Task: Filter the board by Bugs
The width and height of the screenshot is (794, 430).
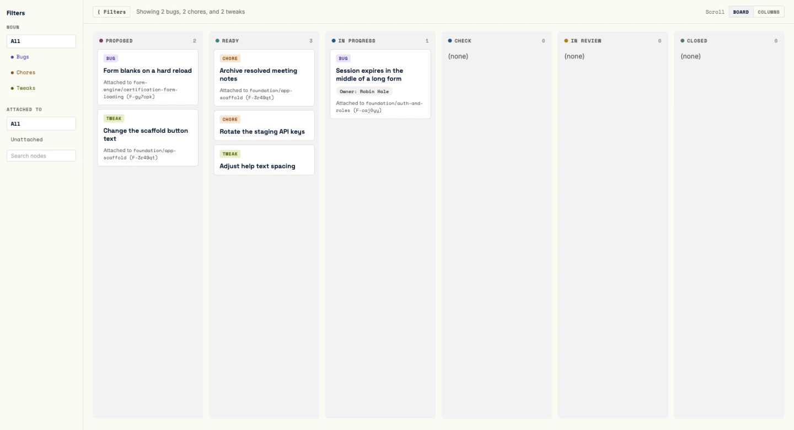Action: click(41, 57)
